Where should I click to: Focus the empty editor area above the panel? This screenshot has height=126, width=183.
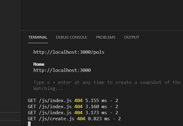(102, 15)
